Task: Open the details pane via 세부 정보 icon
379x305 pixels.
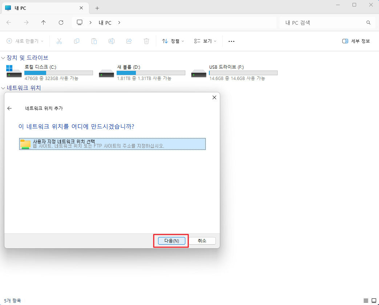Action: 355,41
